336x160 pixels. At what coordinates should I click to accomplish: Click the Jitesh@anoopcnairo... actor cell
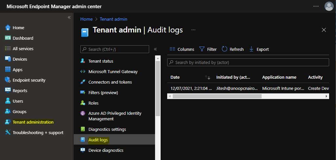237,88
